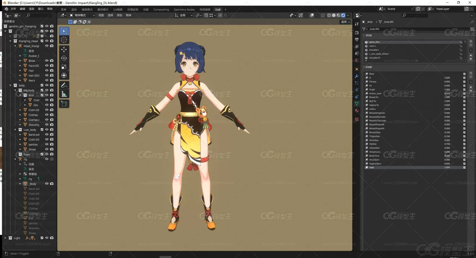Image resolution: width=476 pixels, height=258 pixels.
Task: Open the Render properties tab
Action: click(x=357, y=33)
